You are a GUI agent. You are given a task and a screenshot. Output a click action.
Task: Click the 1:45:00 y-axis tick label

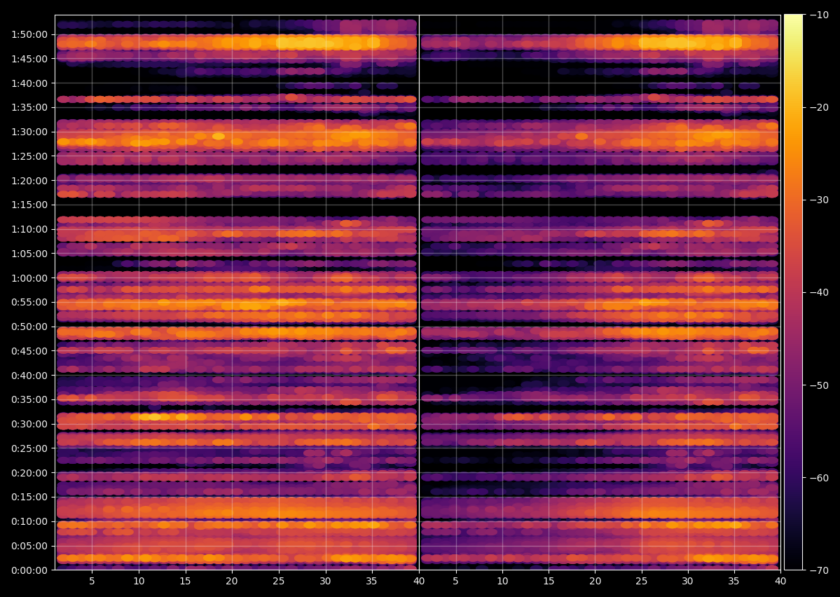click(29, 59)
